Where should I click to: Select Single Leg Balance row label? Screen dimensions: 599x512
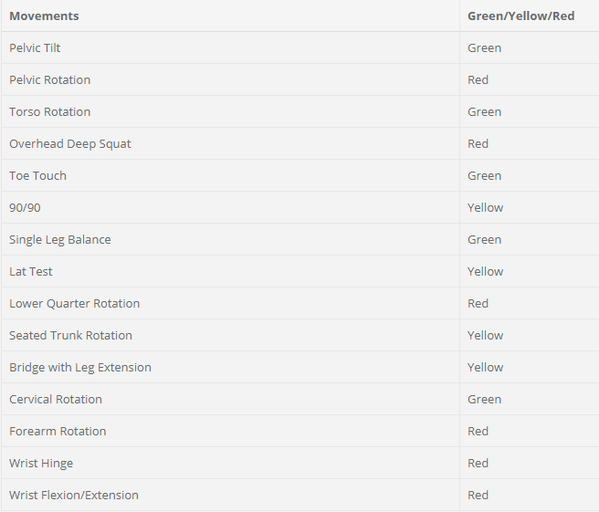pos(60,240)
